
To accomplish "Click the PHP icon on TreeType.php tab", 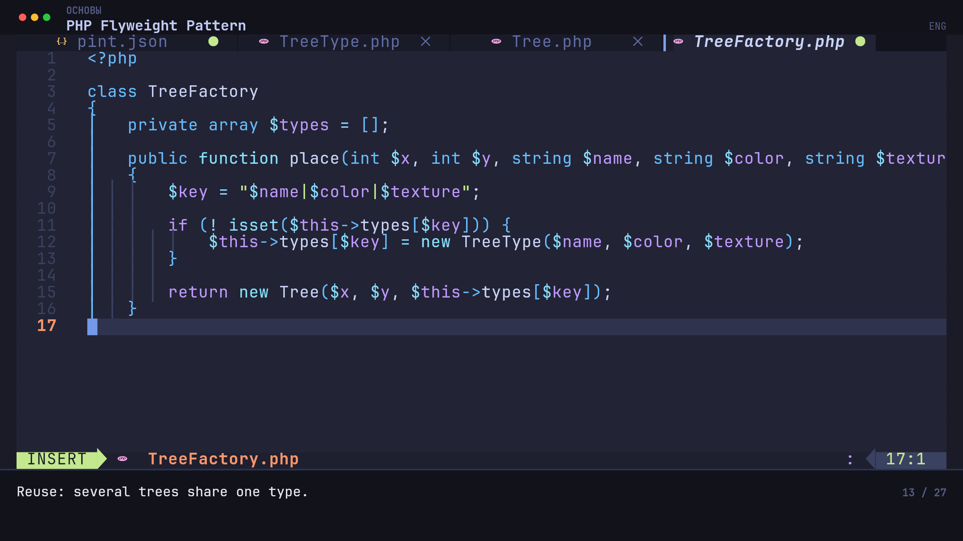I will tap(264, 41).
